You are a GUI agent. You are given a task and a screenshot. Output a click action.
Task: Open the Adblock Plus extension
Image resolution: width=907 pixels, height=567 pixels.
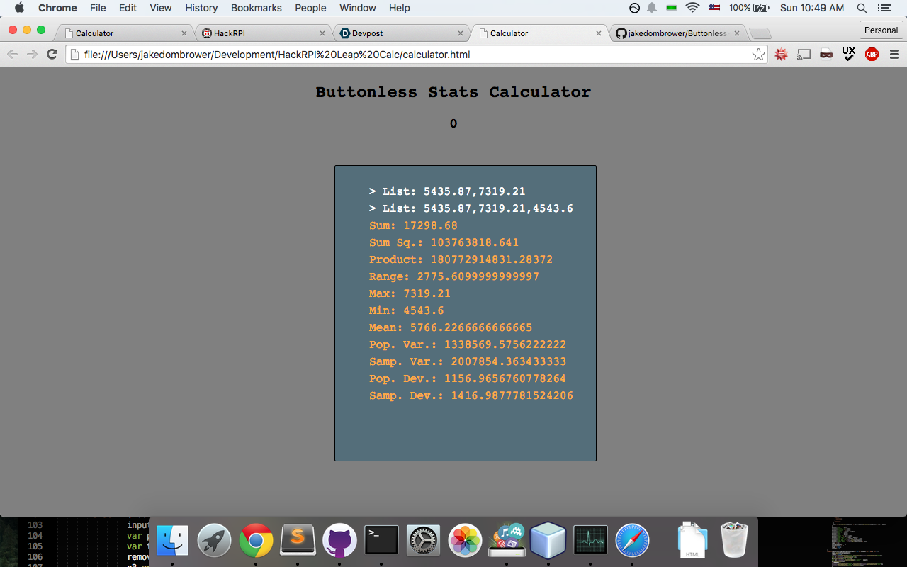pyautogui.click(x=872, y=54)
